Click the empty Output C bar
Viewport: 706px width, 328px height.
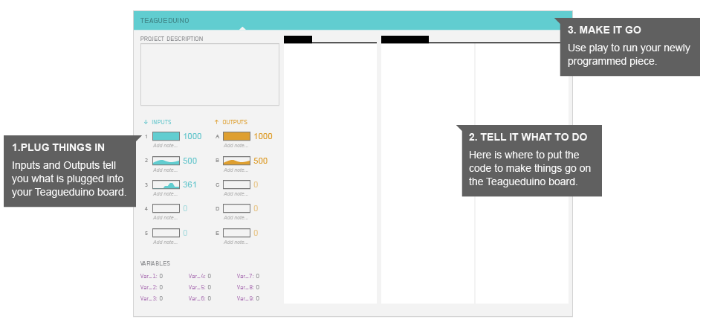click(236, 184)
